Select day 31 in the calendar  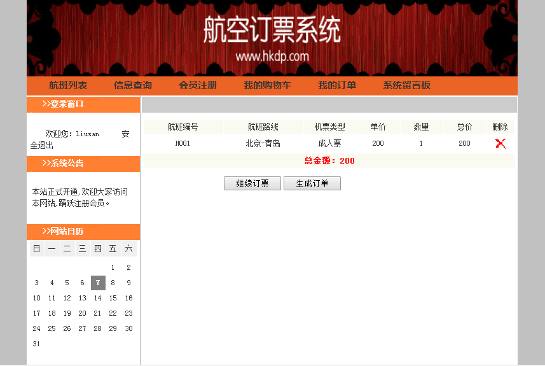click(x=36, y=344)
